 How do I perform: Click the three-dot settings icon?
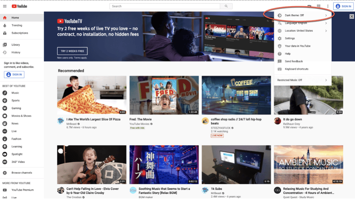coord(328,7)
